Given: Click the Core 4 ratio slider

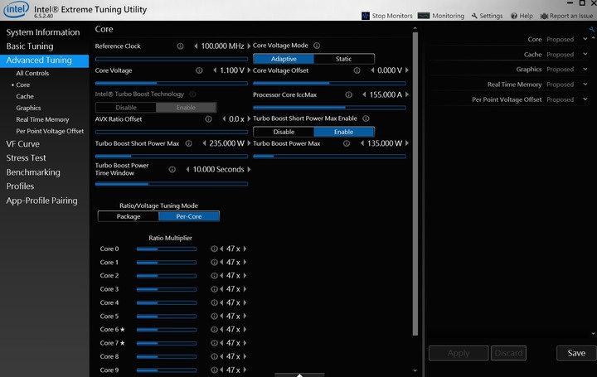Looking at the screenshot, I should point(167,302).
